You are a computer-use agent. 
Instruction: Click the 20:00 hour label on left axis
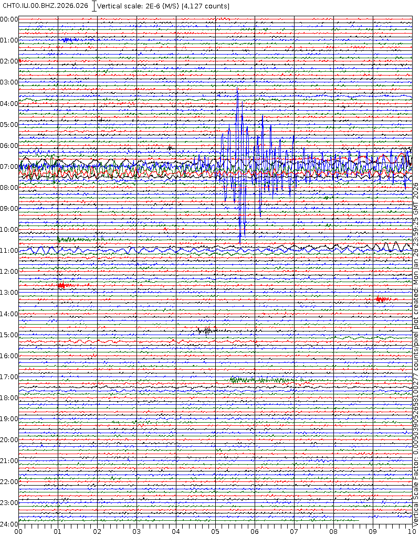tap(9, 439)
